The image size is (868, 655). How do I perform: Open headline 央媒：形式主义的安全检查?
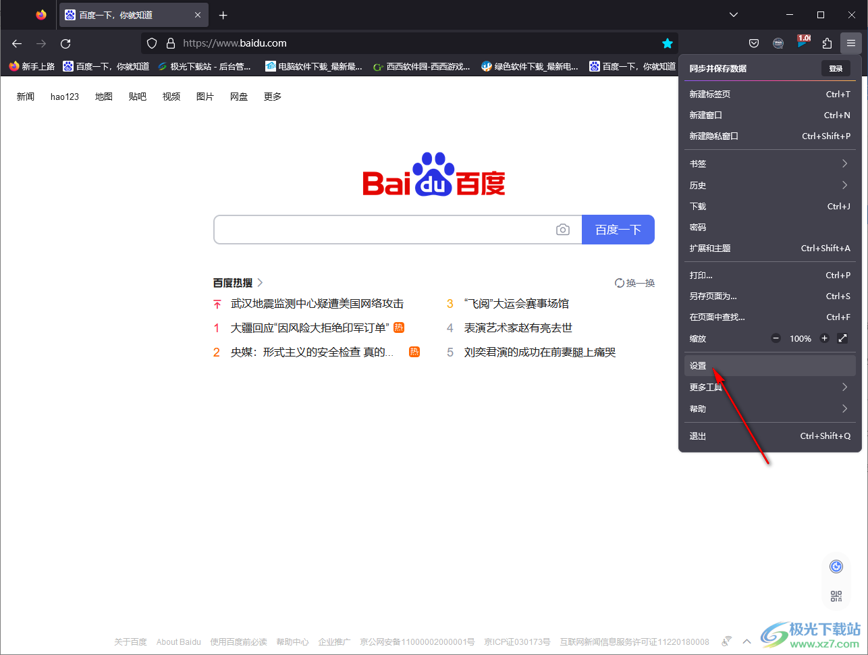(x=312, y=352)
